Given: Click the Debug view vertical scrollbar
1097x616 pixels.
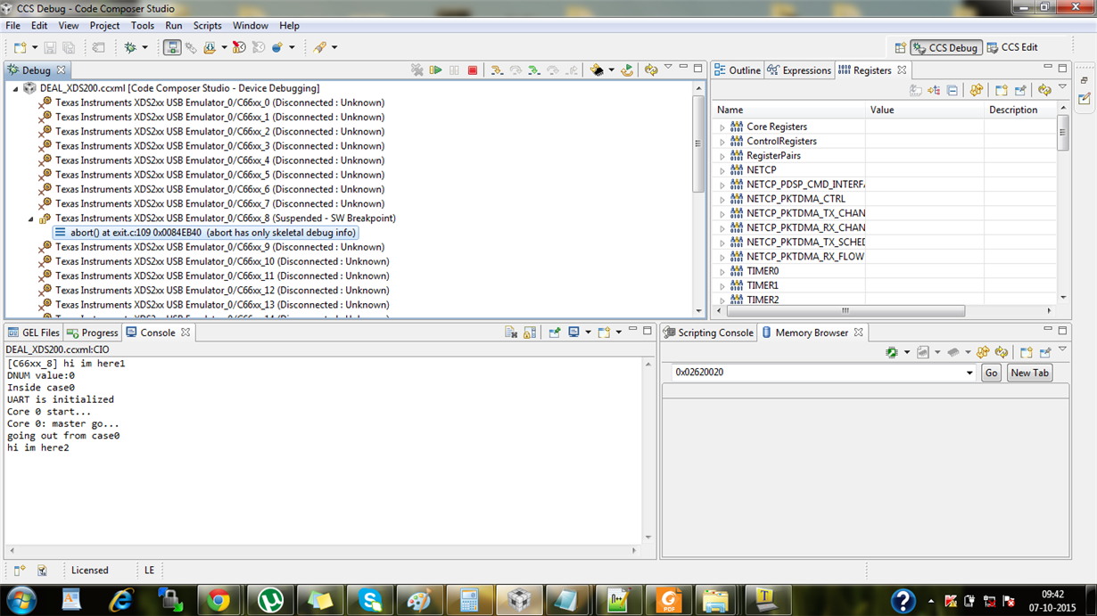Looking at the screenshot, I should click(698, 143).
